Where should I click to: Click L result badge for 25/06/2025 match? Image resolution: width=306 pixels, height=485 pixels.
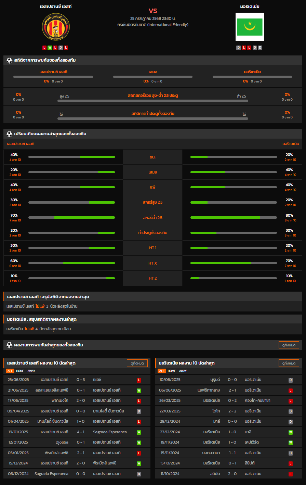click(139, 380)
